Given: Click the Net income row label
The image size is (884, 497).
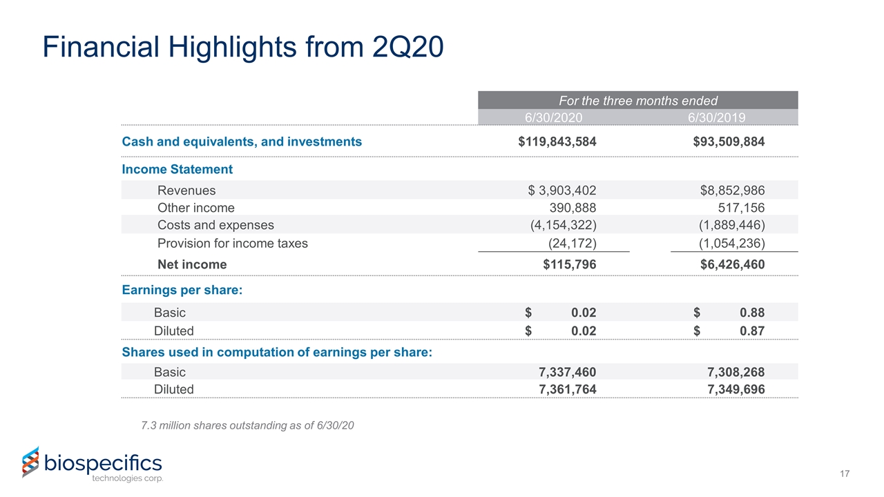Looking at the screenshot, I should click(x=192, y=264).
